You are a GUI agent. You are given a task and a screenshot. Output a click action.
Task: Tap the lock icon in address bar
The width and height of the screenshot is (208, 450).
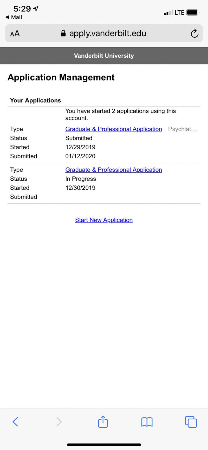click(63, 33)
